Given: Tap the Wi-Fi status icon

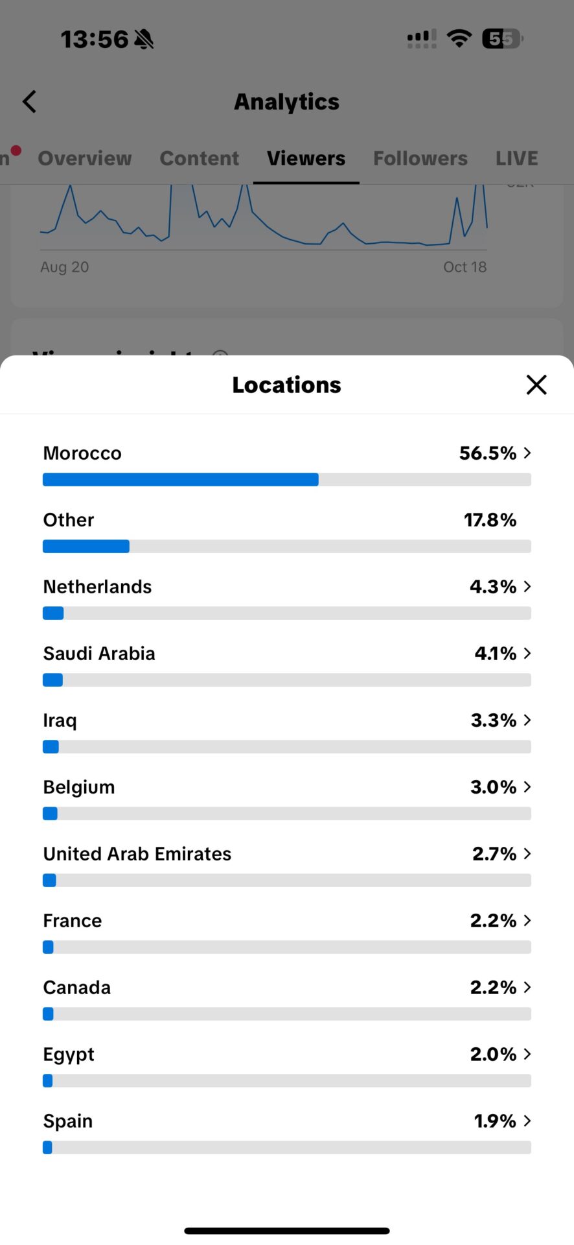Looking at the screenshot, I should (x=459, y=39).
